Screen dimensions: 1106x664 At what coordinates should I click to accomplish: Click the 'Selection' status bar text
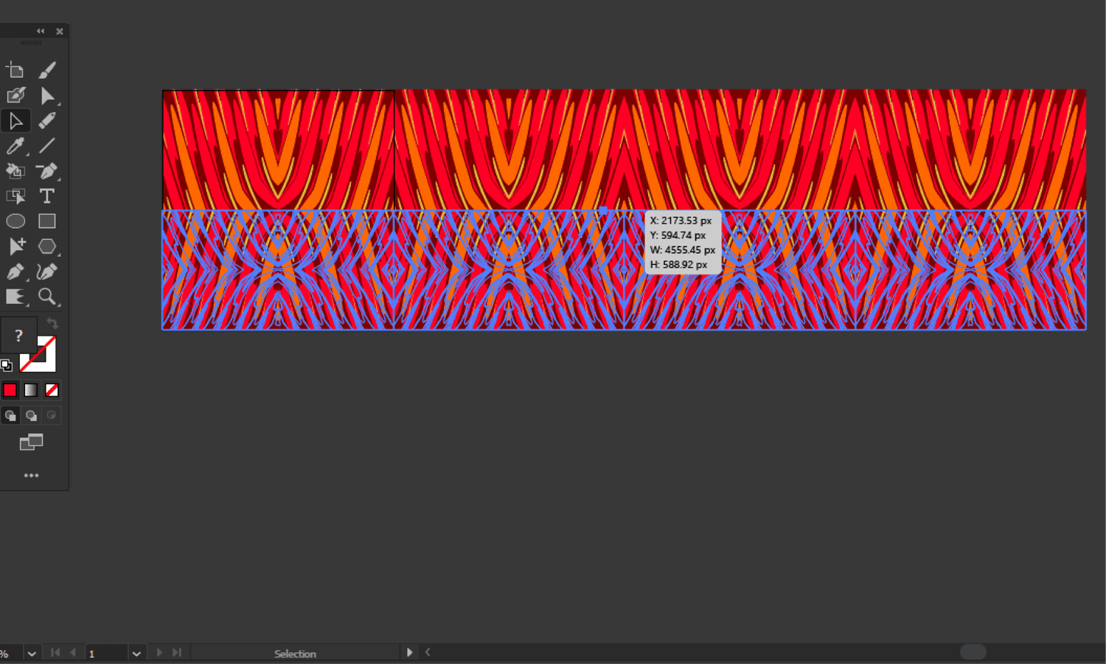(x=295, y=654)
